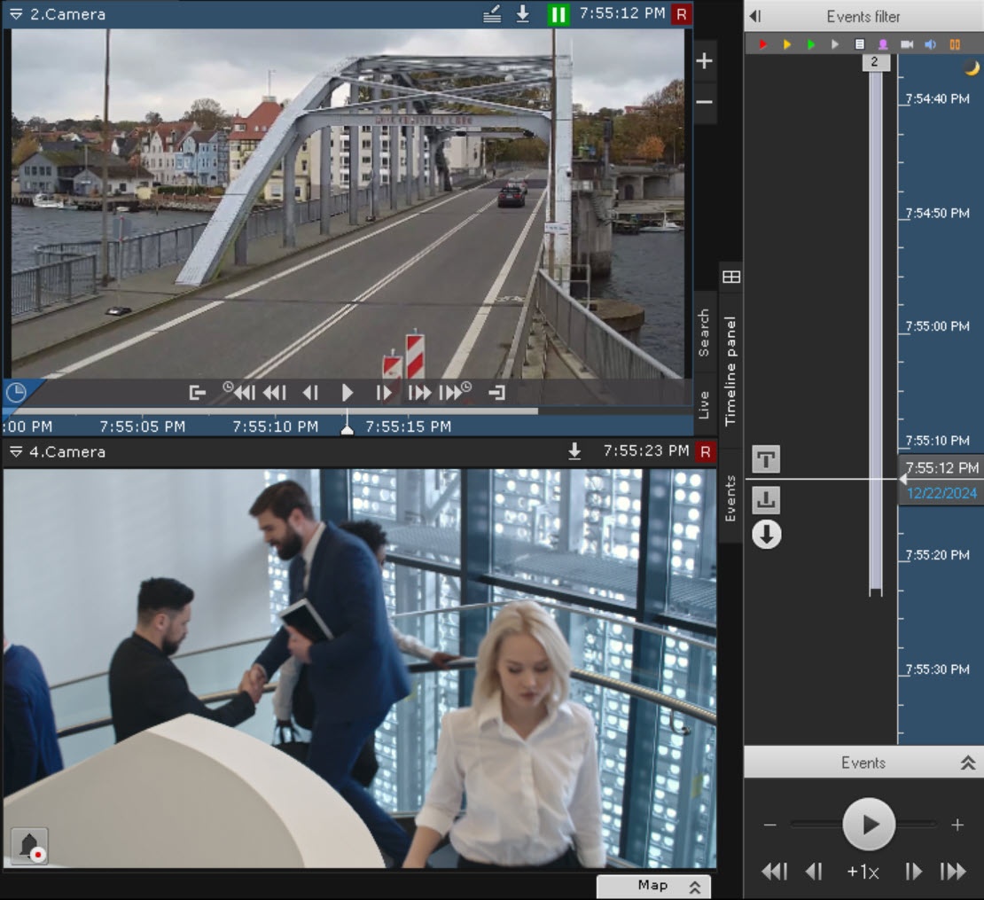
Task: Switch to the Live tab
Action: (x=704, y=403)
